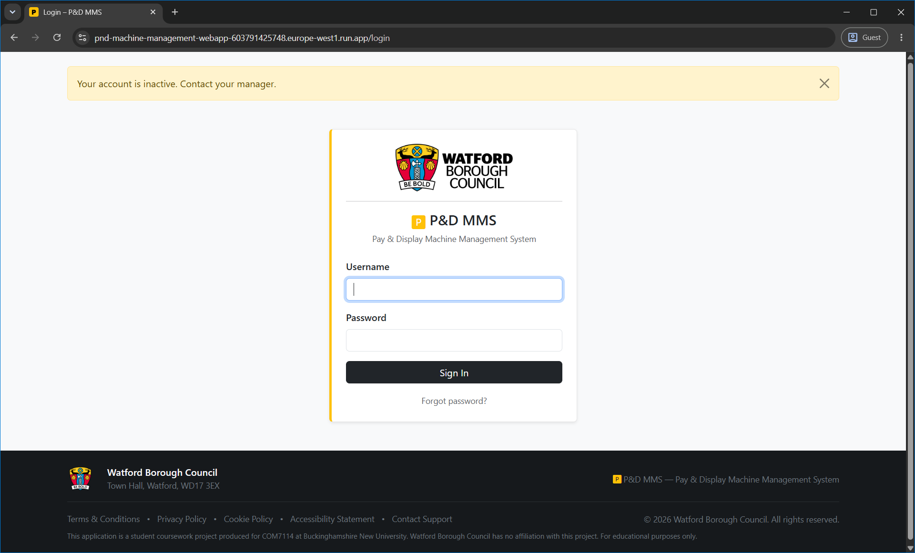The width and height of the screenshot is (915, 553).
Task: Minimize the browser window
Action: [x=846, y=12]
